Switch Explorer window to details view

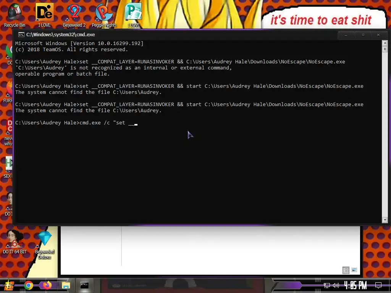pos(346,270)
